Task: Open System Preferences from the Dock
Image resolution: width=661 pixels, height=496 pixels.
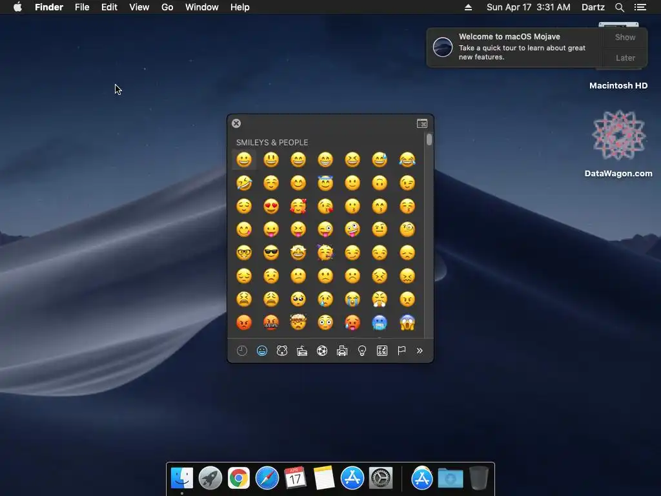Action: pos(381,479)
